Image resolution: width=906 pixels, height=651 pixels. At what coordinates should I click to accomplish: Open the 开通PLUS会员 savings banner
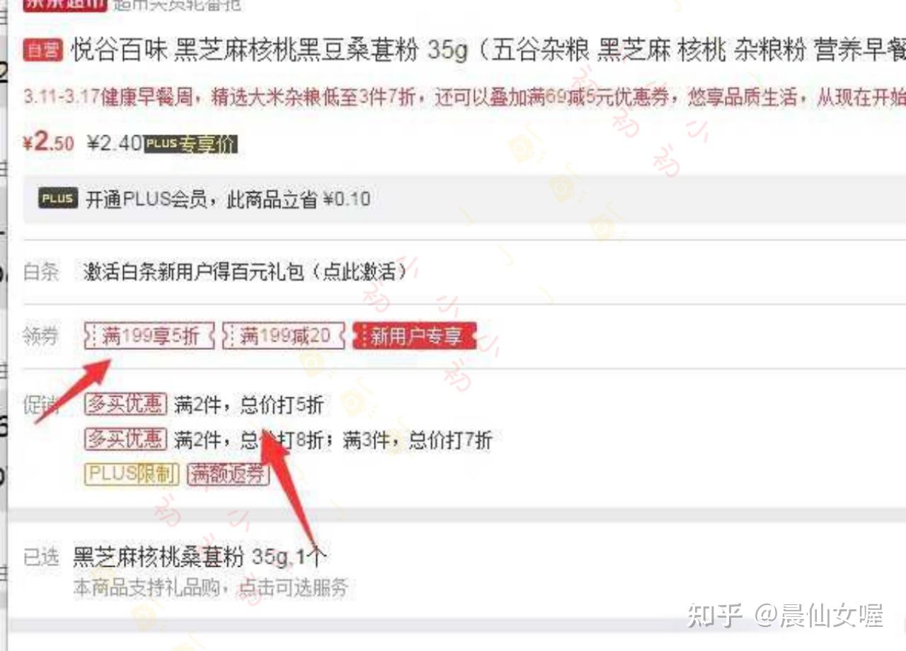coord(464,199)
